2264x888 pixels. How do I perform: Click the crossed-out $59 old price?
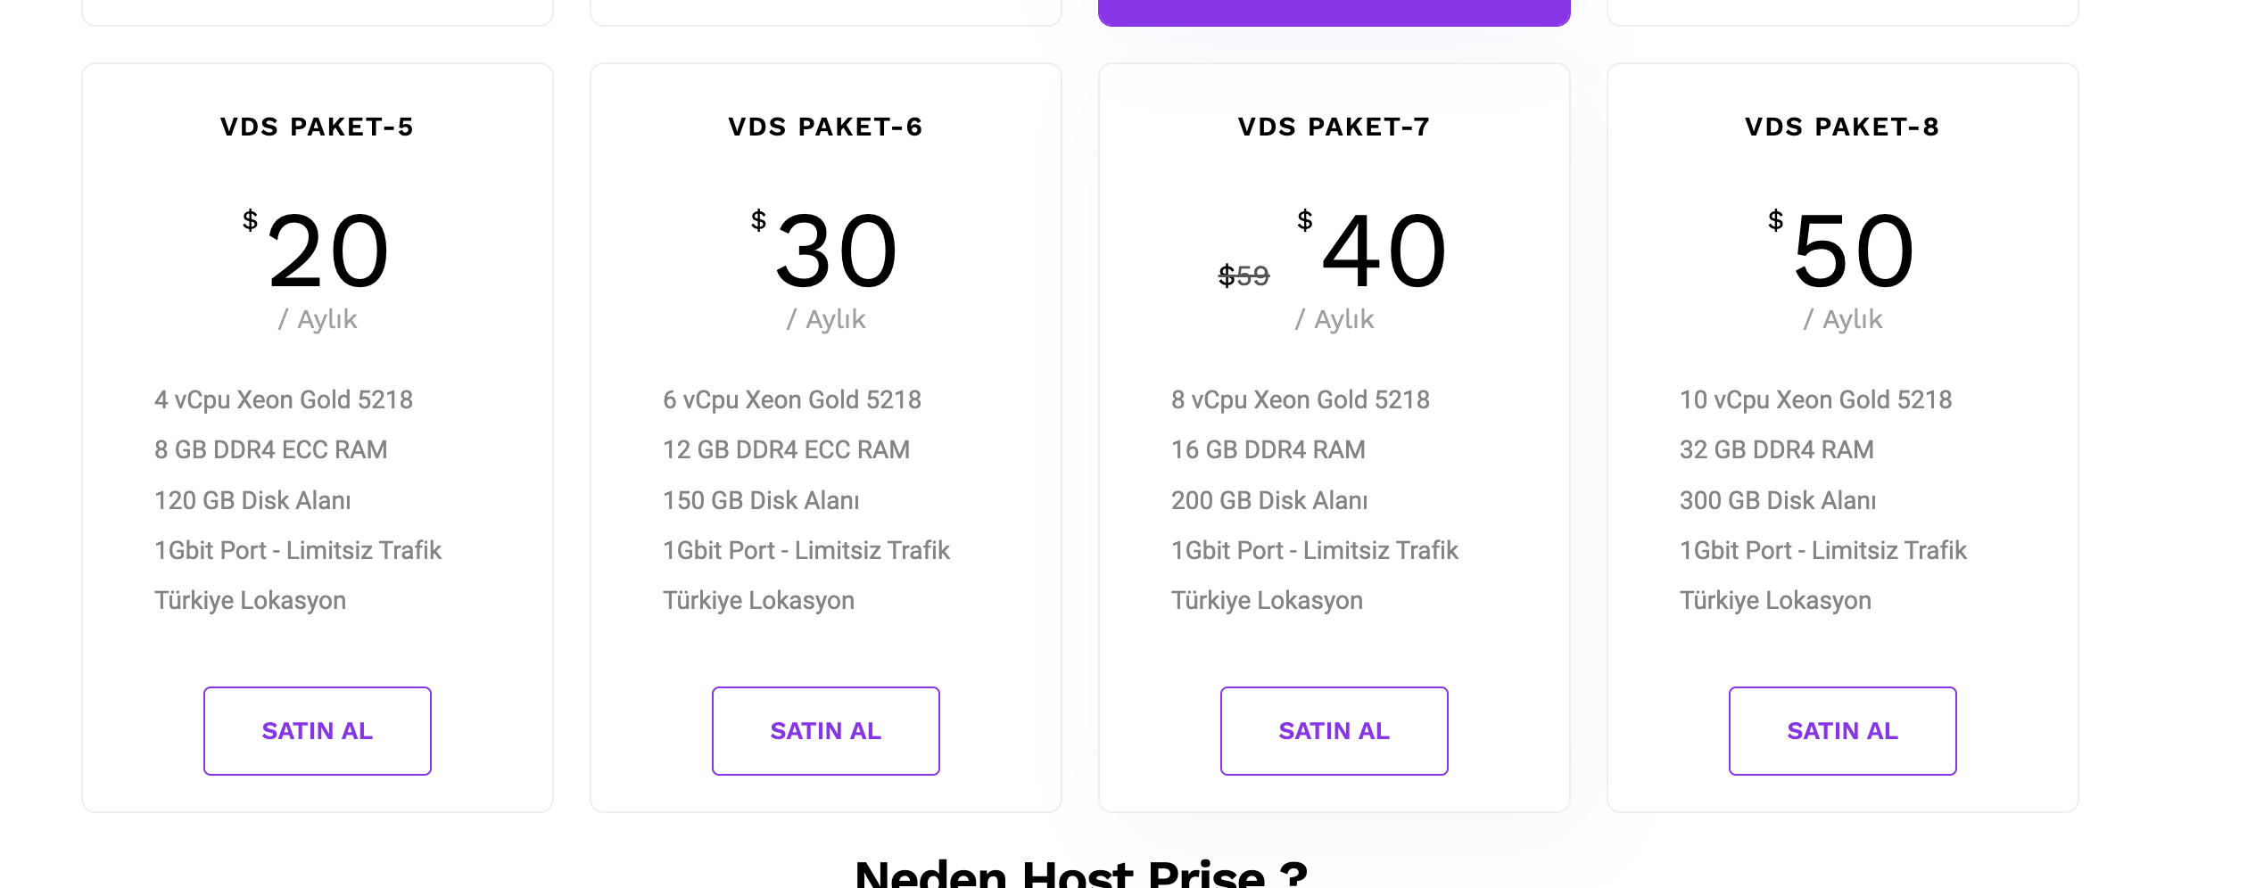coord(1244,275)
